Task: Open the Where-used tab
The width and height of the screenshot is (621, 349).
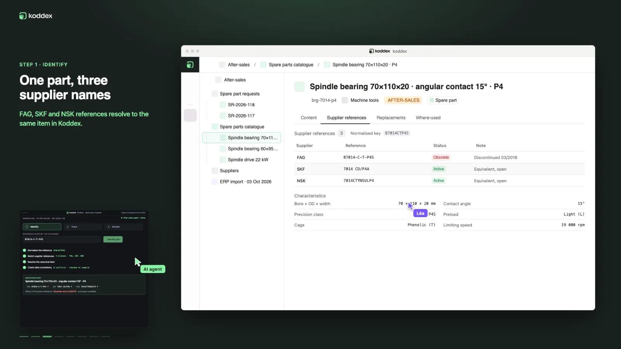Action: tap(428, 118)
